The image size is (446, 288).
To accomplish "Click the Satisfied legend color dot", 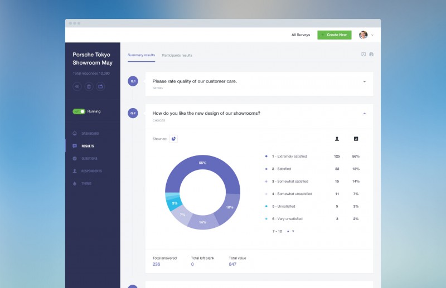I will (266, 169).
